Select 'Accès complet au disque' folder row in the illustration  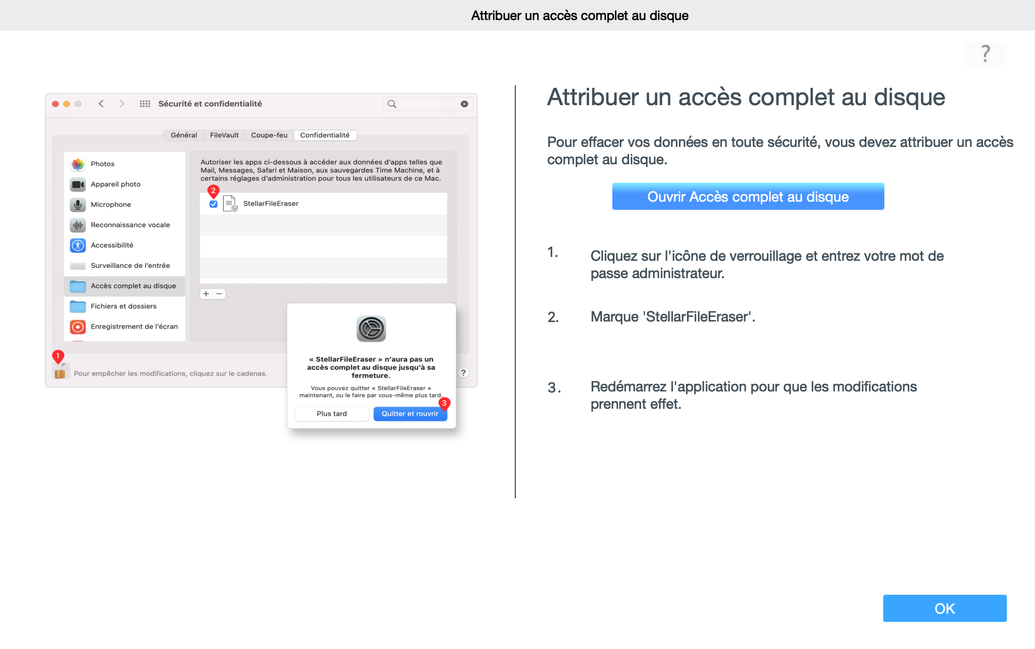(125, 286)
